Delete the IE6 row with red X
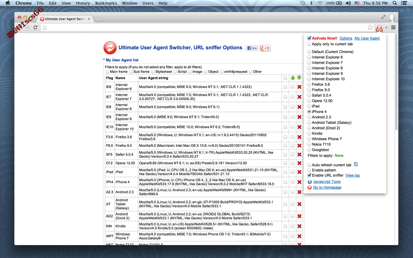This screenshot has height=258, width=413. click(x=299, y=87)
